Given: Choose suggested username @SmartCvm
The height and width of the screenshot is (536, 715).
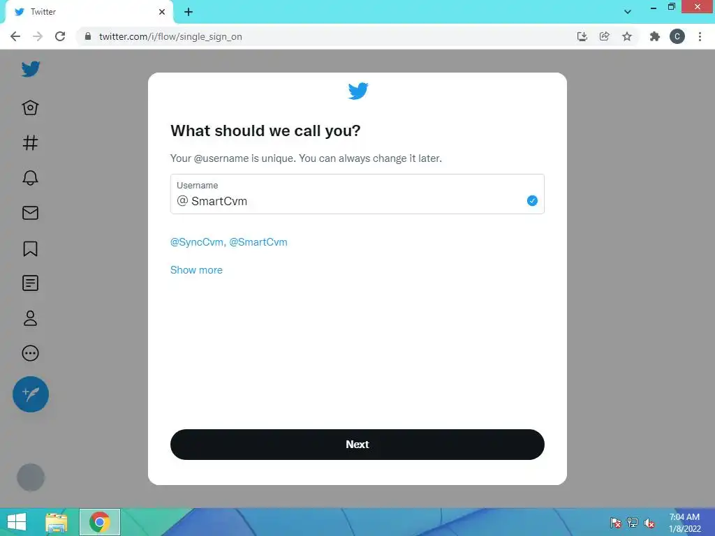Looking at the screenshot, I should click(258, 242).
